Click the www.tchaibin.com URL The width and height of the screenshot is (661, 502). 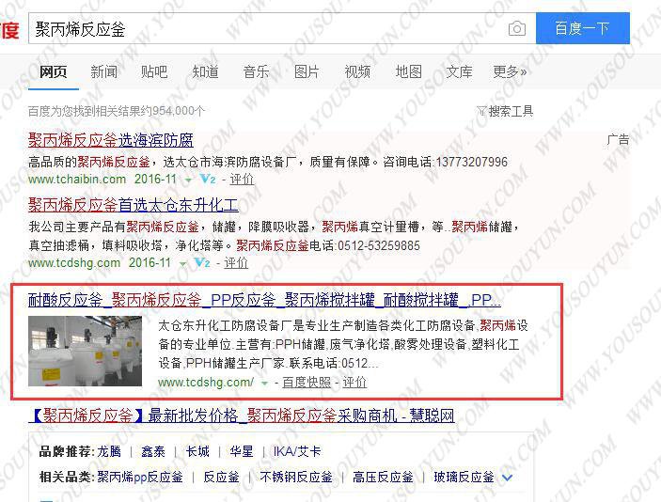point(77,180)
